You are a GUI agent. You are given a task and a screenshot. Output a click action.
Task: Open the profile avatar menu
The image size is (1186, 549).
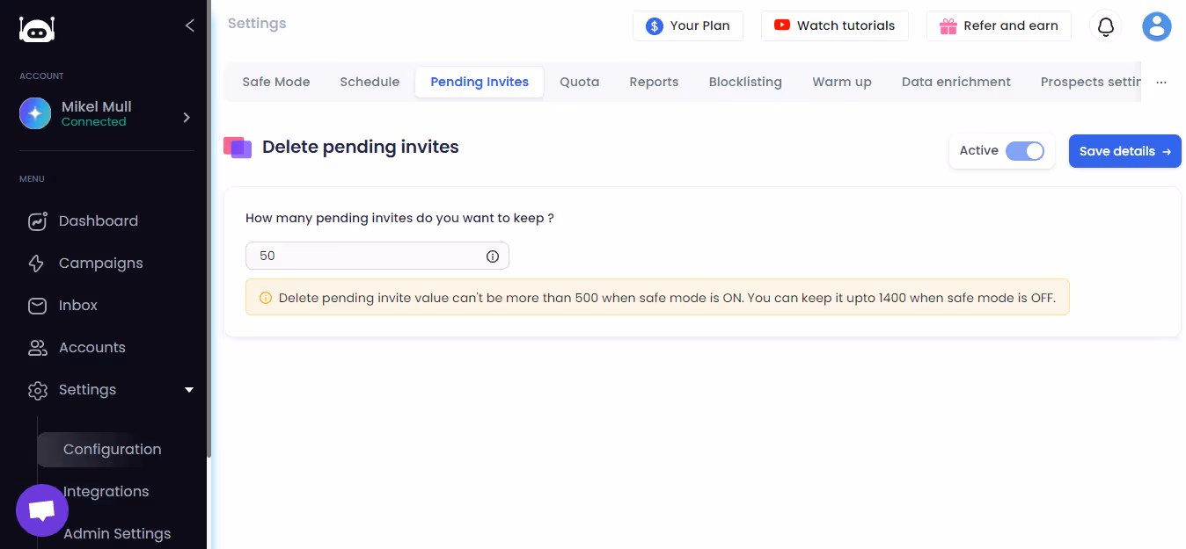point(1156,26)
